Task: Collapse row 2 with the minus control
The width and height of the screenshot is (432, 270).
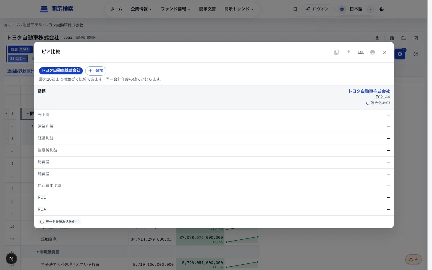Action: tap(6, 126)
